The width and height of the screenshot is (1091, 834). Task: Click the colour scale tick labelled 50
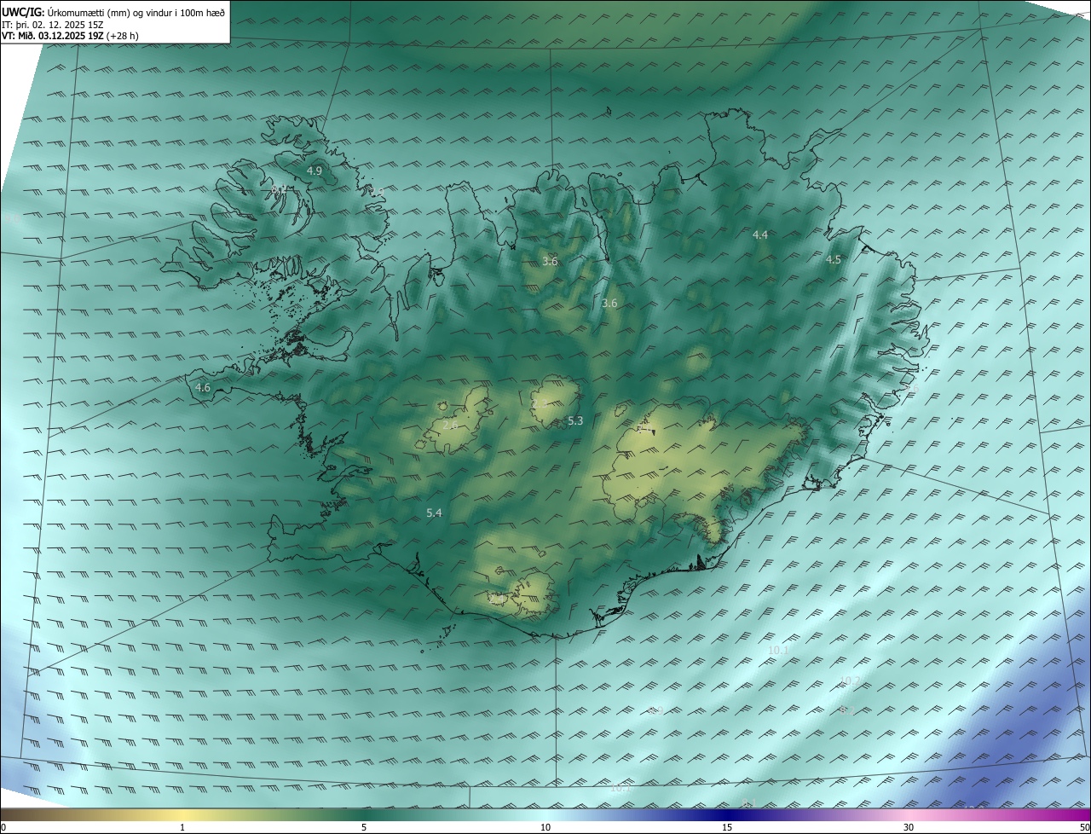point(1084,827)
